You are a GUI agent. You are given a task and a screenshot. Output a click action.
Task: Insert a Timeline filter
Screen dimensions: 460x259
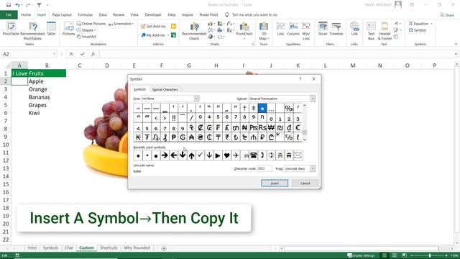(x=336, y=29)
